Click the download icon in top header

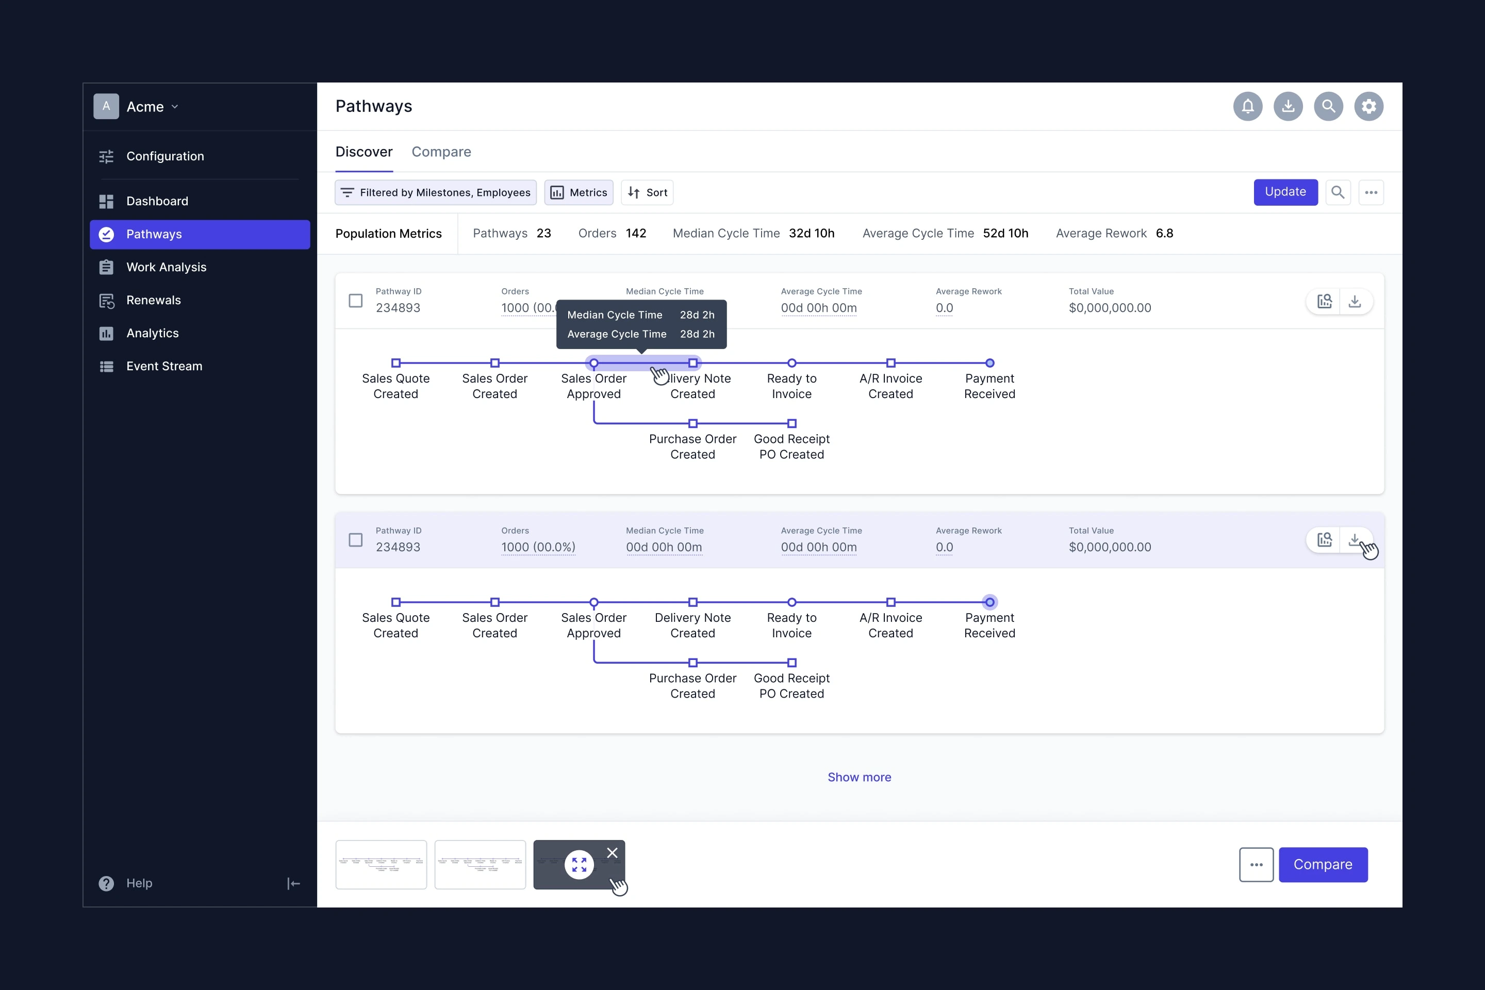[x=1288, y=106]
